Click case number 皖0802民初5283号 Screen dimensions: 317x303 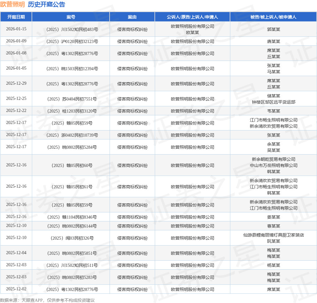coord(72,278)
